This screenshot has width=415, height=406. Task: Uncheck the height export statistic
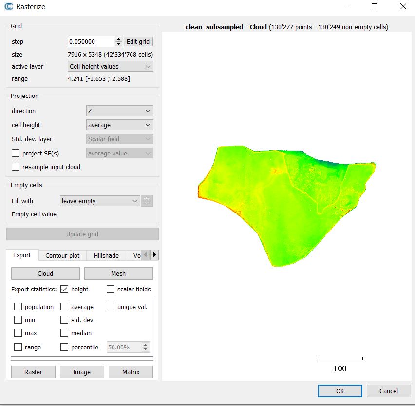[x=65, y=289]
